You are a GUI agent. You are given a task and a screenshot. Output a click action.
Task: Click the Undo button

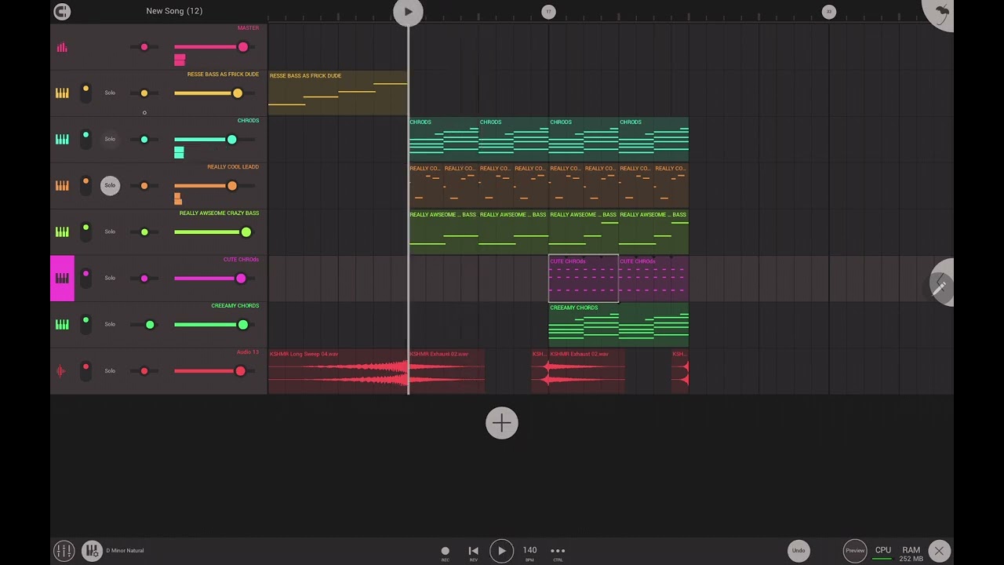click(798, 550)
